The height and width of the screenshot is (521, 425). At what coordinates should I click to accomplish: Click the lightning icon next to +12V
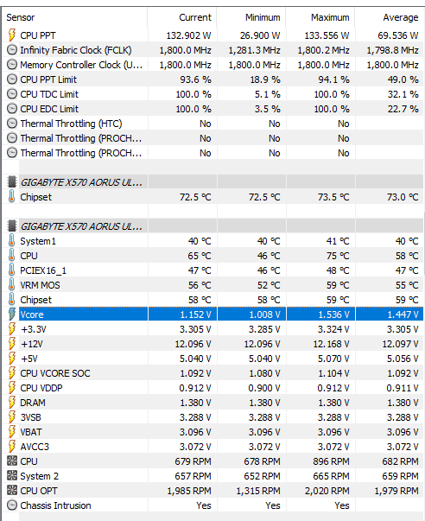11,344
